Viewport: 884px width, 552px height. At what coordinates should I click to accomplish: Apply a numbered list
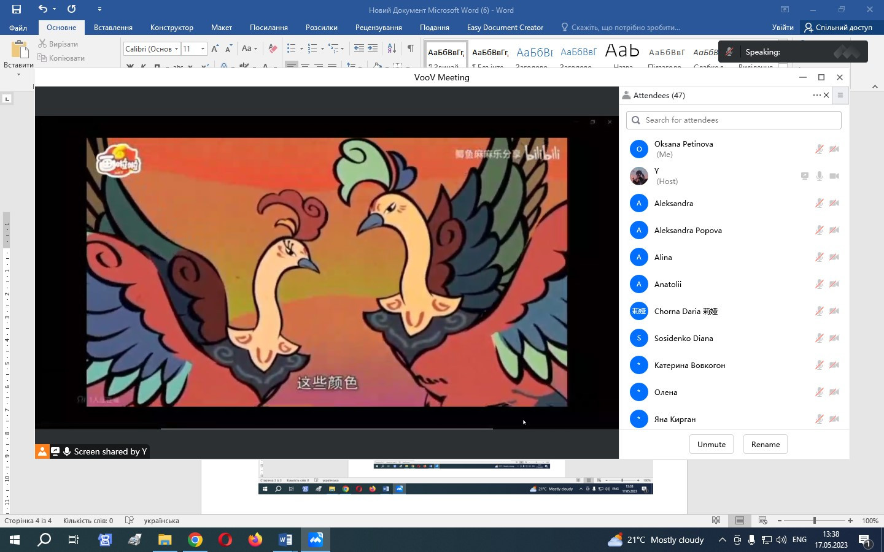point(312,48)
